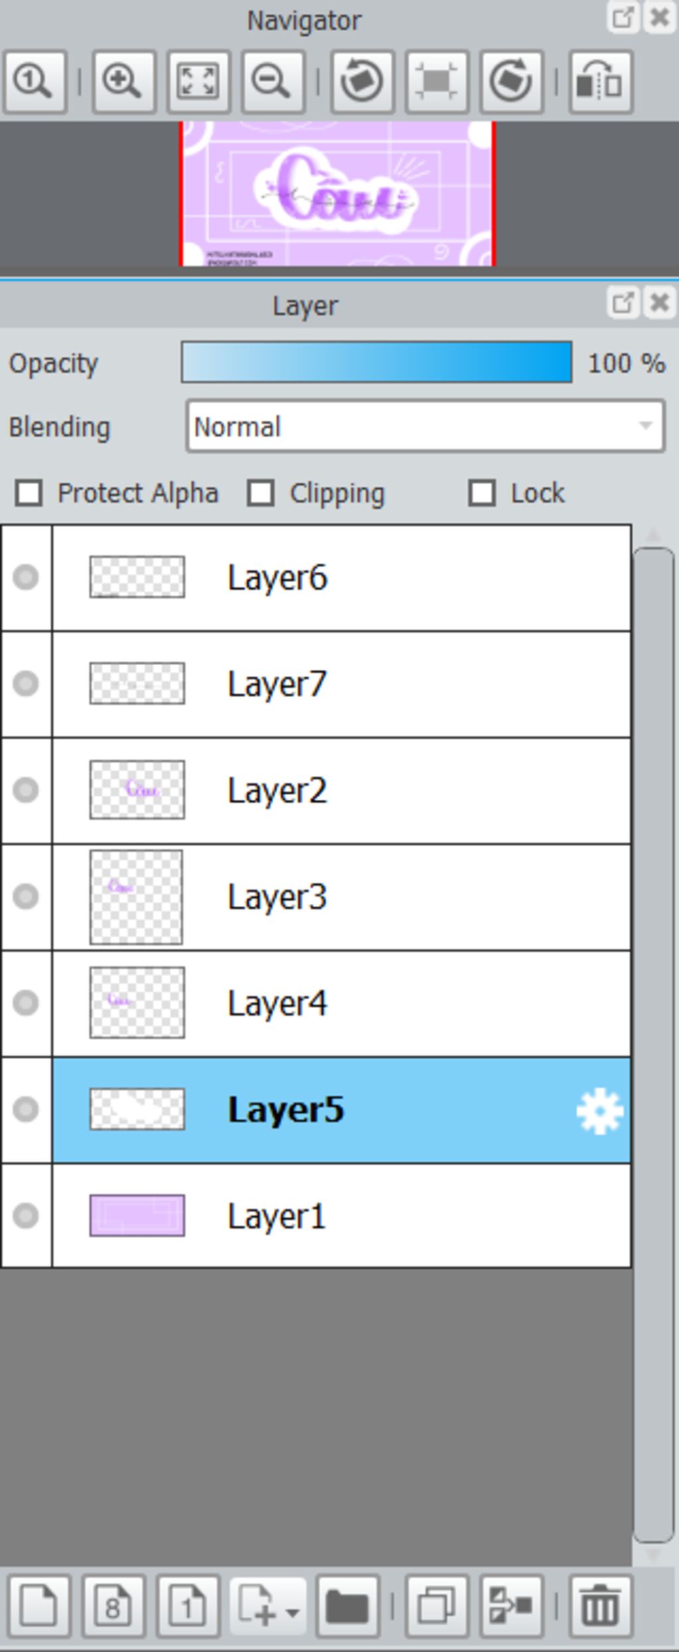Open the add special layer dropdown

click(x=267, y=1606)
